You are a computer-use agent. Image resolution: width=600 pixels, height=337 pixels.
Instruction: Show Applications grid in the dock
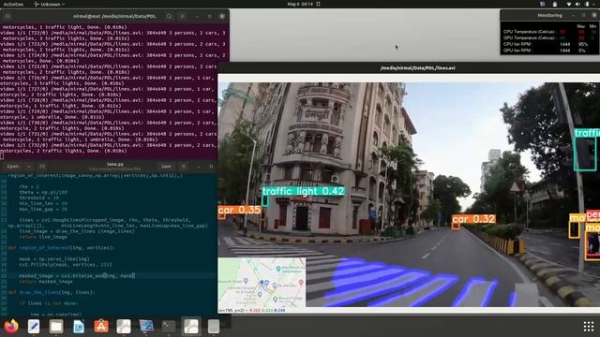click(x=589, y=327)
